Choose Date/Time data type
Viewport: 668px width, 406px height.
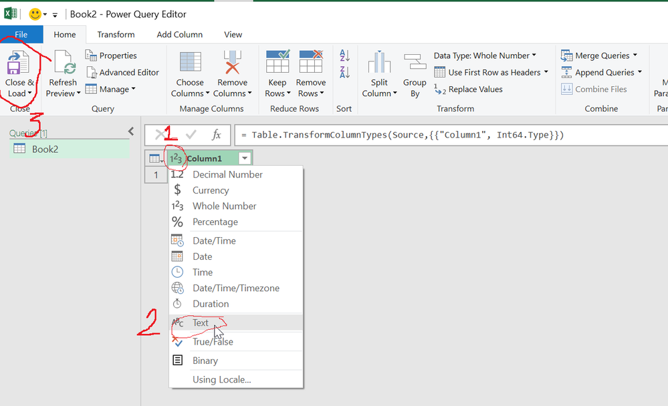tap(236, 241)
